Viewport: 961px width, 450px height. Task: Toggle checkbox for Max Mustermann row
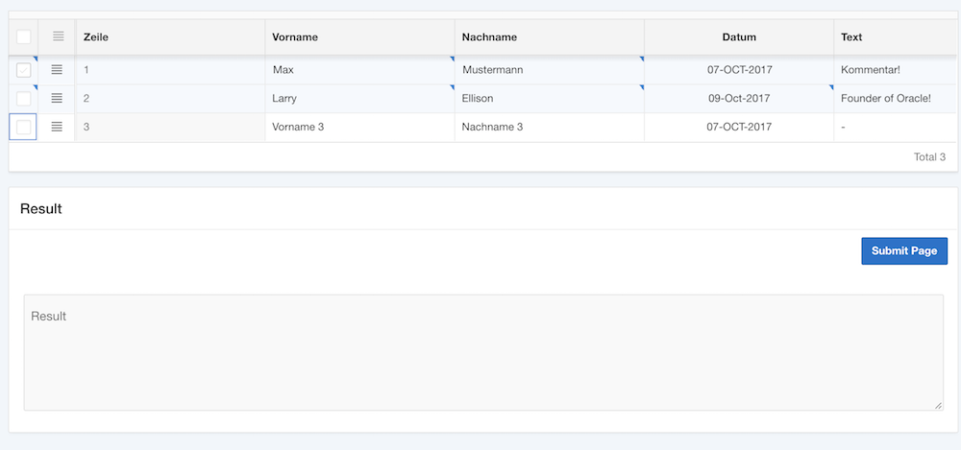[24, 70]
